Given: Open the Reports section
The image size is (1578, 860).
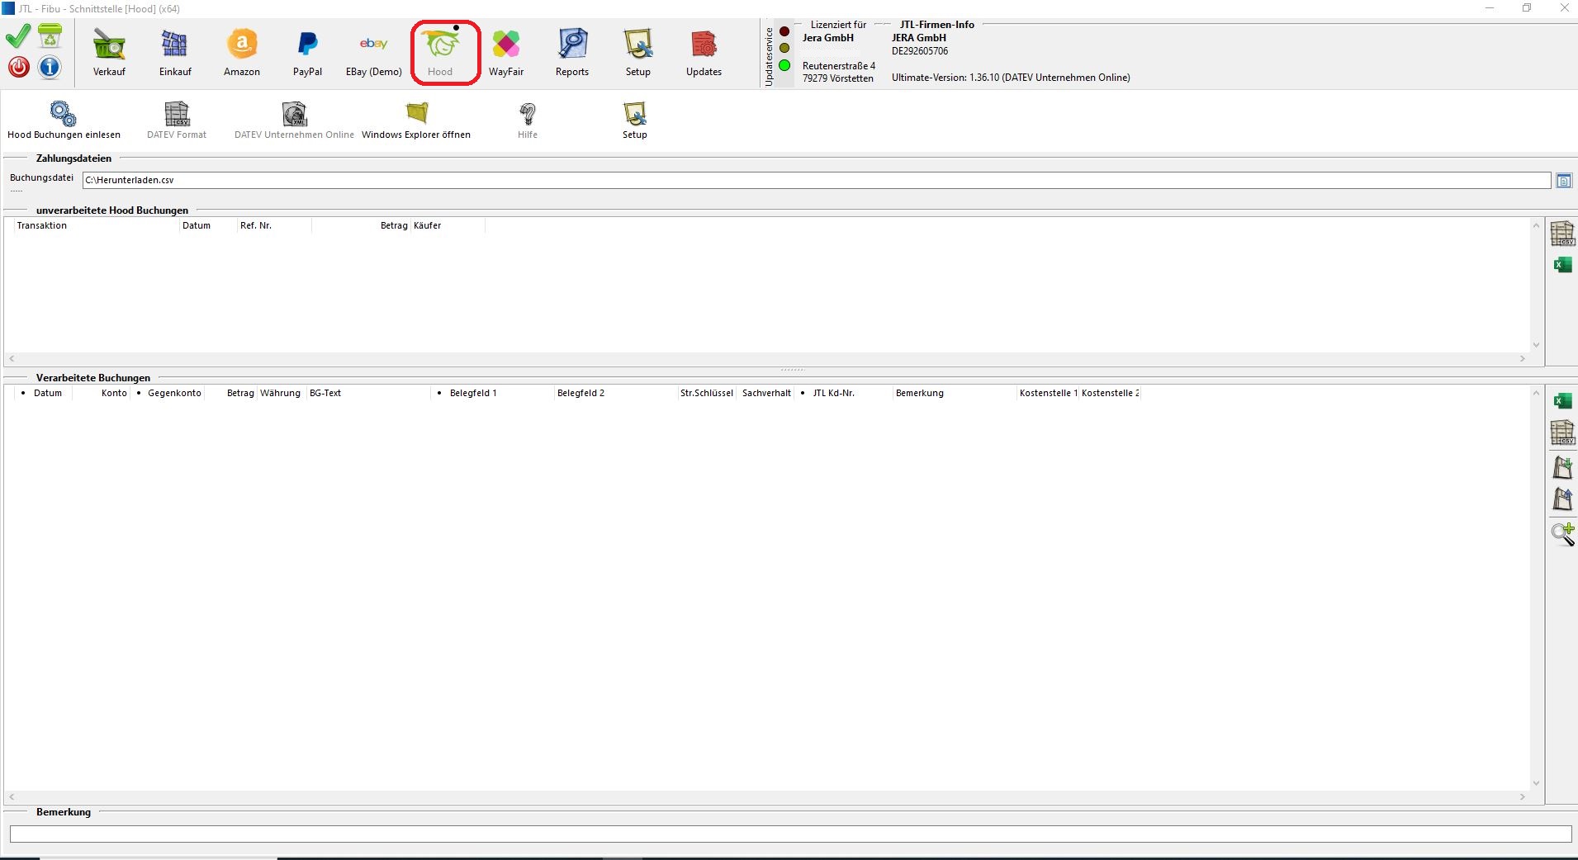Looking at the screenshot, I should [571, 53].
